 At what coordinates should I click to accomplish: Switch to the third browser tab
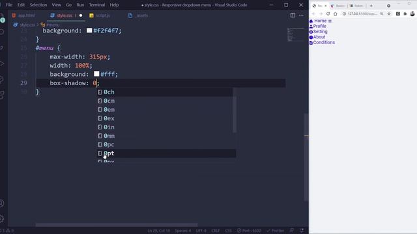[x=357, y=6]
